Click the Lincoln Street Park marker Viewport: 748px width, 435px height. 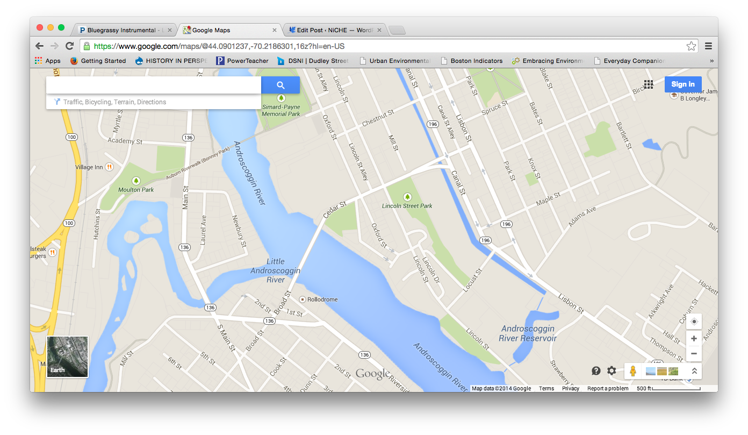coord(407,197)
